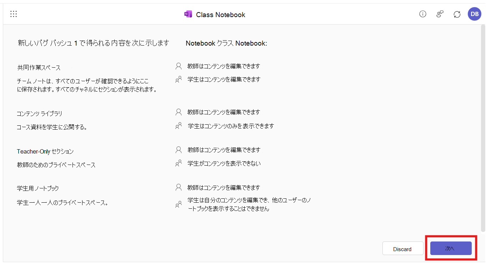Click the teacher icon in Teacher-Only セクション row

[x=179, y=150]
